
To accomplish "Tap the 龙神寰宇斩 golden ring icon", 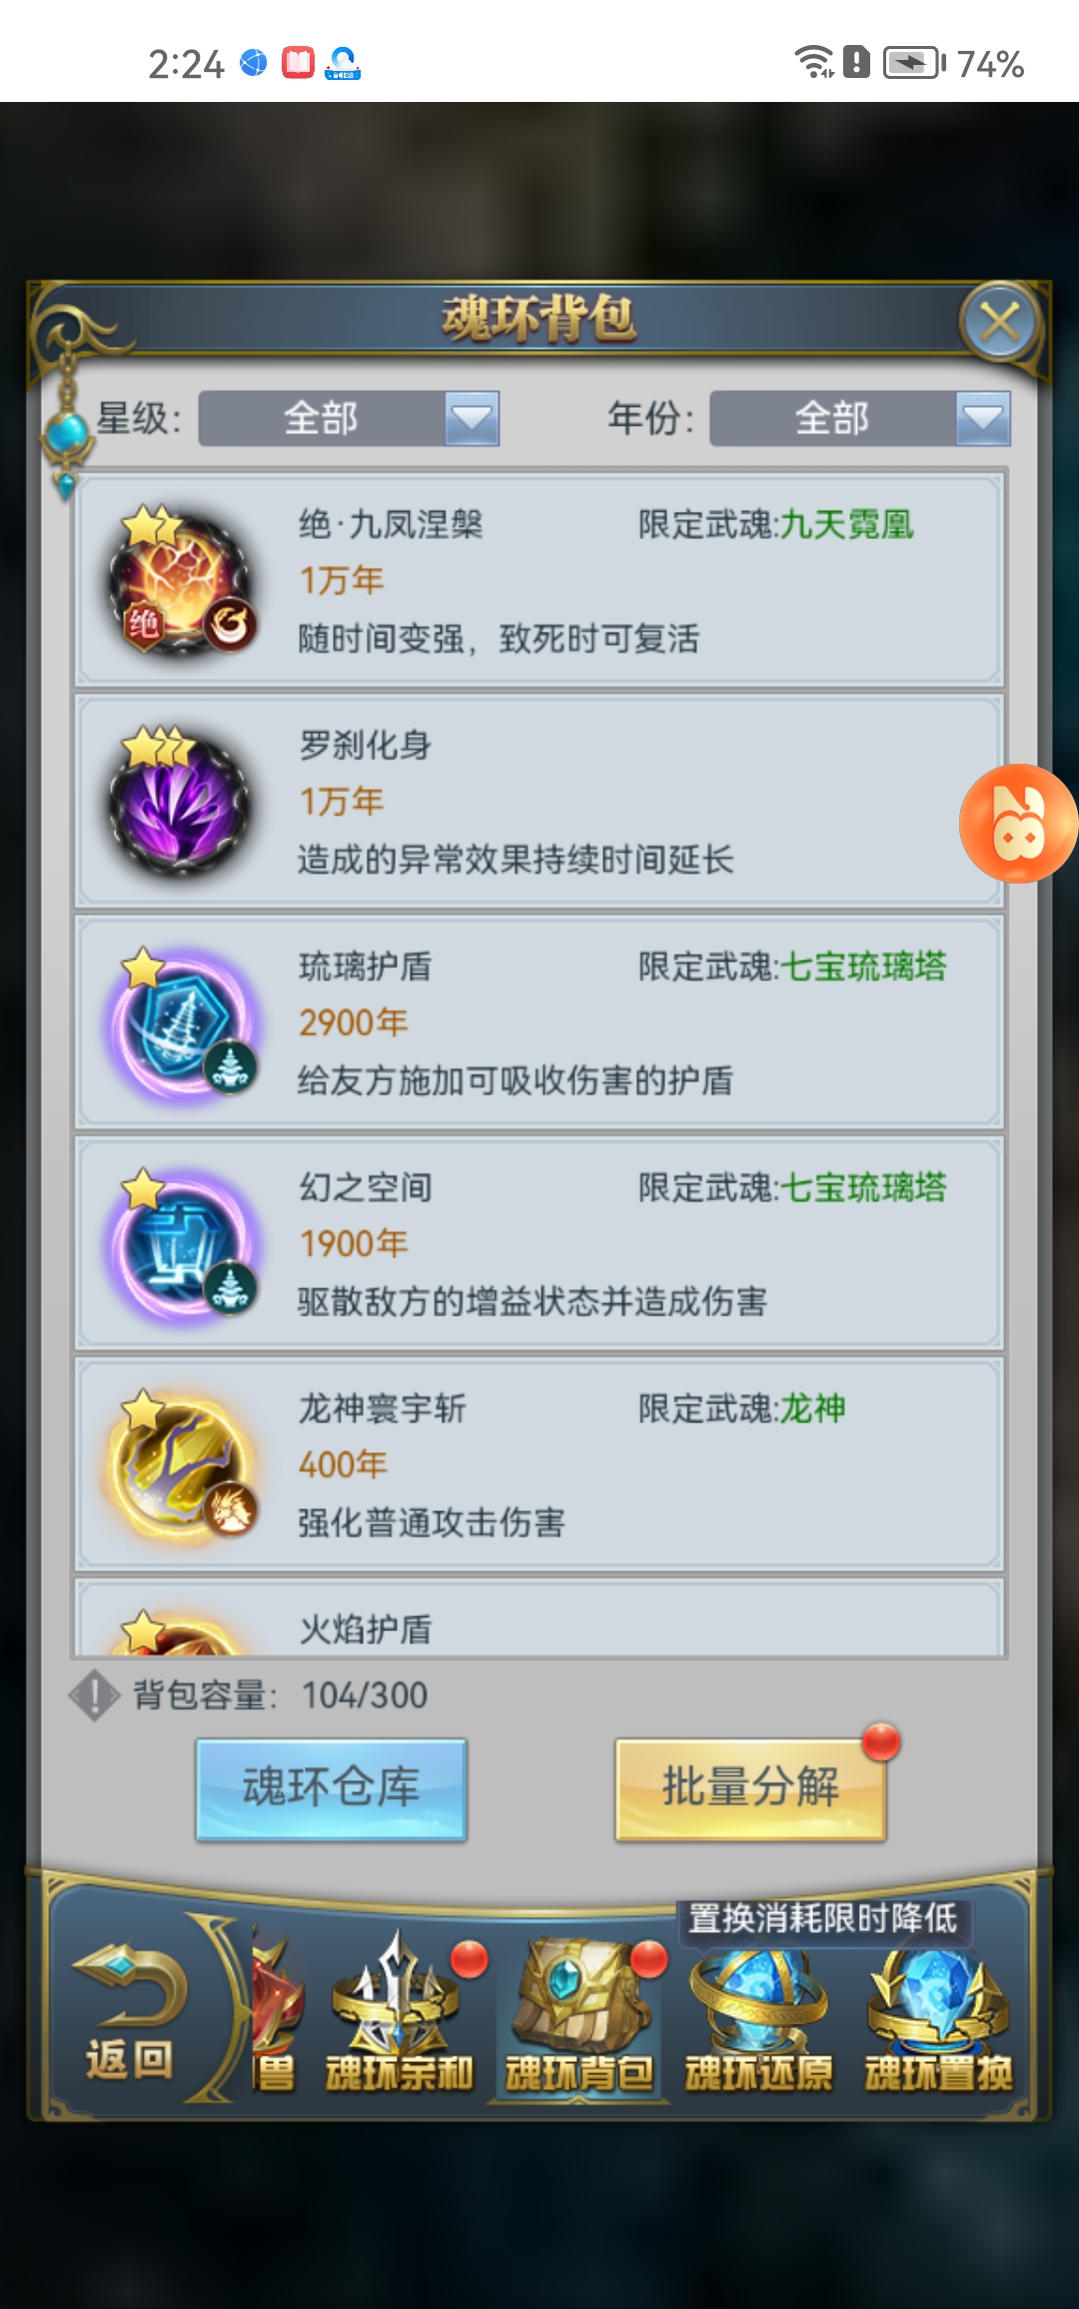I will pyautogui.click(x=182, y=1464).
